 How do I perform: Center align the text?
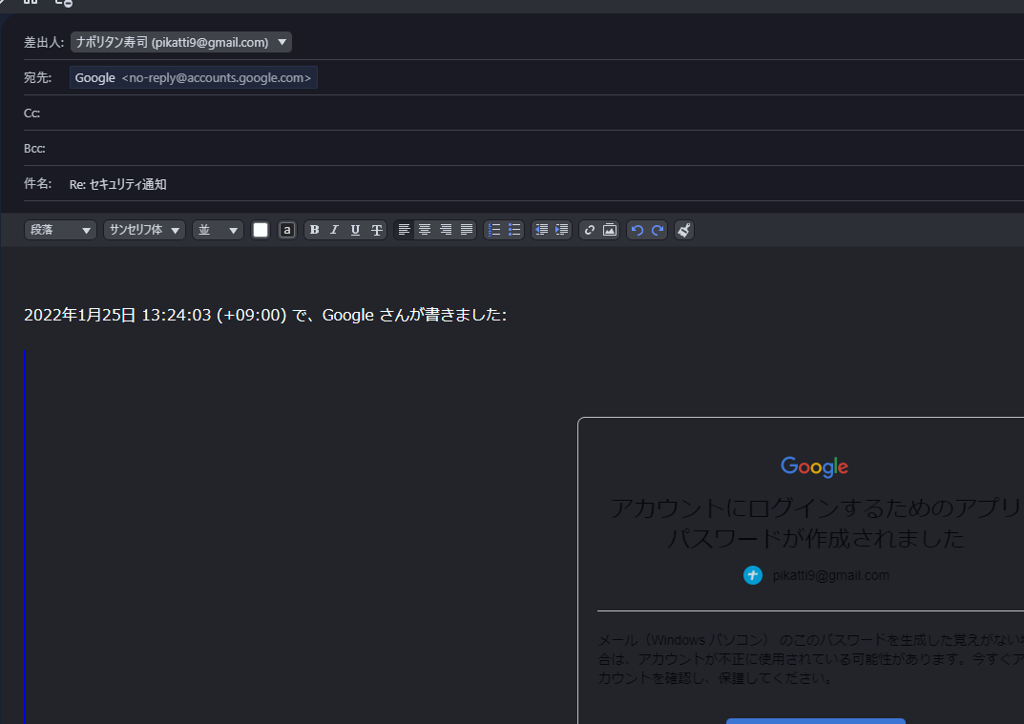[425, 230]
